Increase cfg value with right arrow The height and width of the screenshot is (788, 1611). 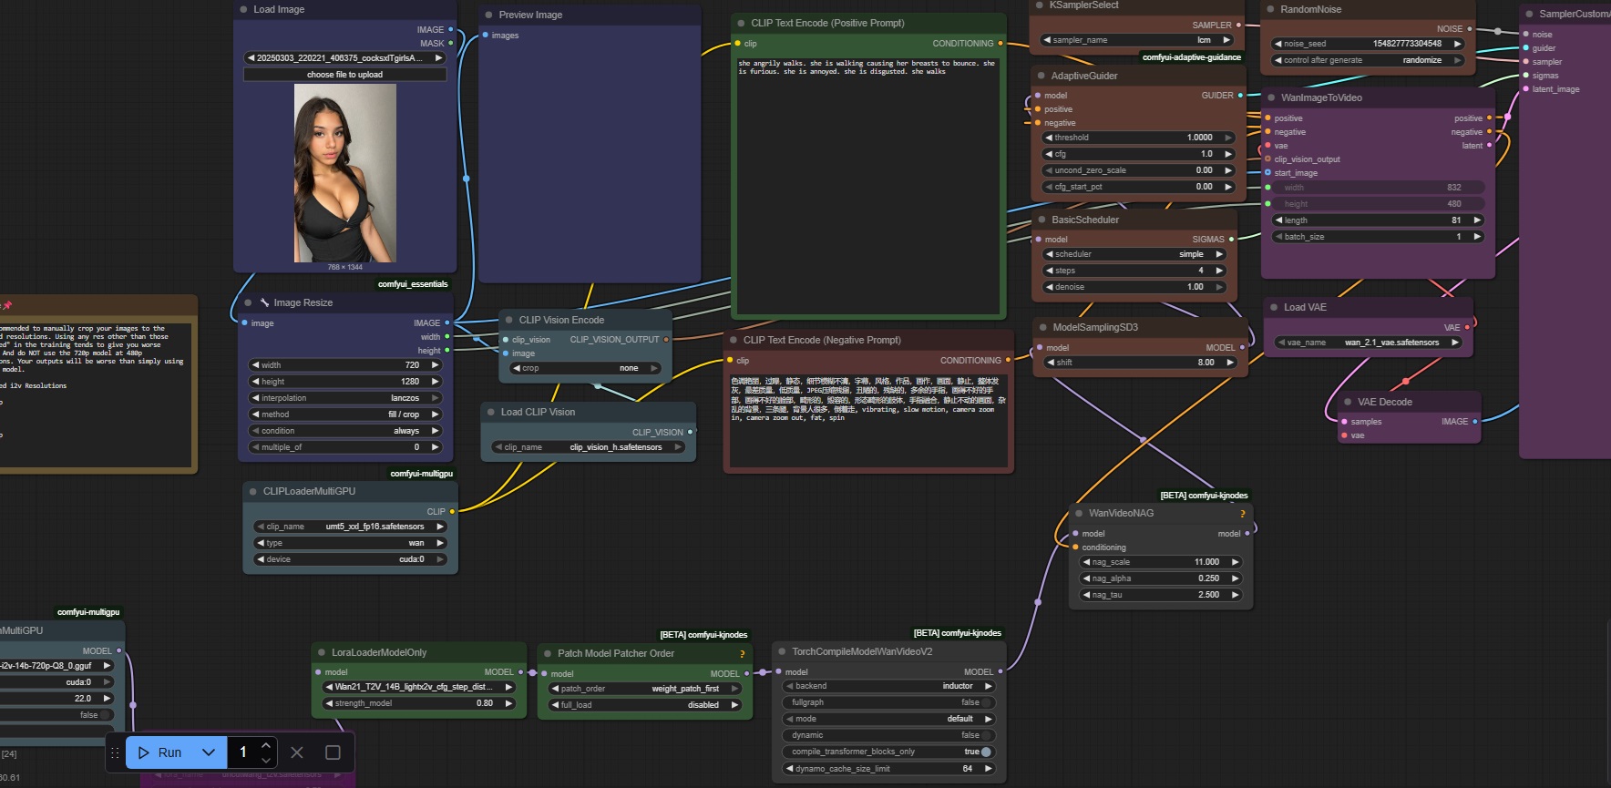[x=1227, y=154]
